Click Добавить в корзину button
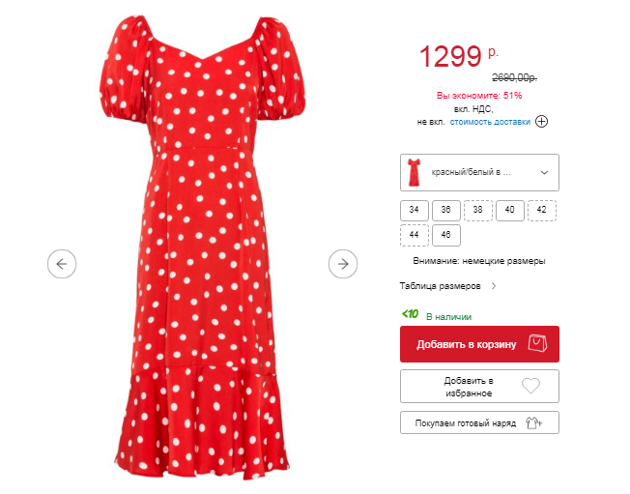Screen dimensions: 630x494 pos(479,344)
